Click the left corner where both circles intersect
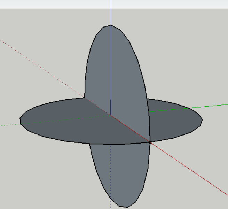The height and width of the screenshot is (209, 228). (x=85, y=98)
